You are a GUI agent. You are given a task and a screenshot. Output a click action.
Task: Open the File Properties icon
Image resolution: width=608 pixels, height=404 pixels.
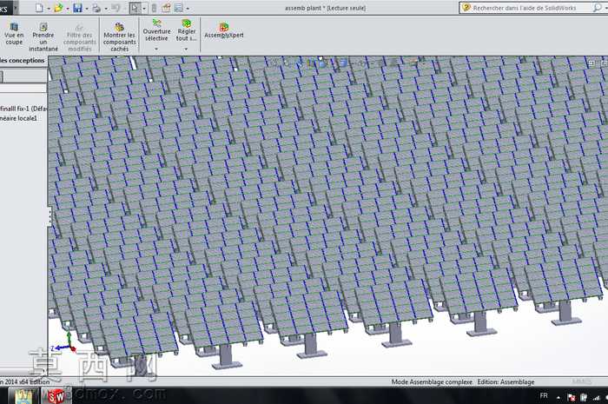(166, 8)
